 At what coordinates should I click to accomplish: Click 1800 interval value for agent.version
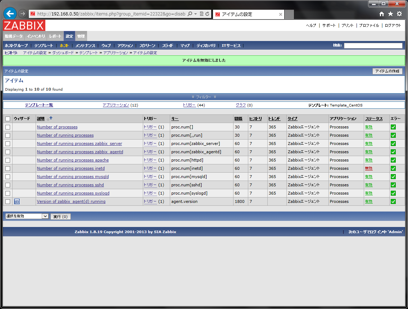point(240,201)
